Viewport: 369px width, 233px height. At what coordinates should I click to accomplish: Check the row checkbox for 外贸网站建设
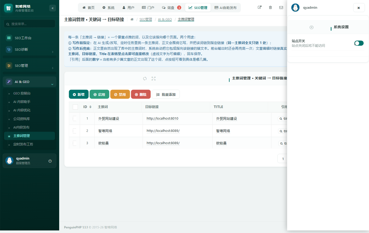point(75,119)
